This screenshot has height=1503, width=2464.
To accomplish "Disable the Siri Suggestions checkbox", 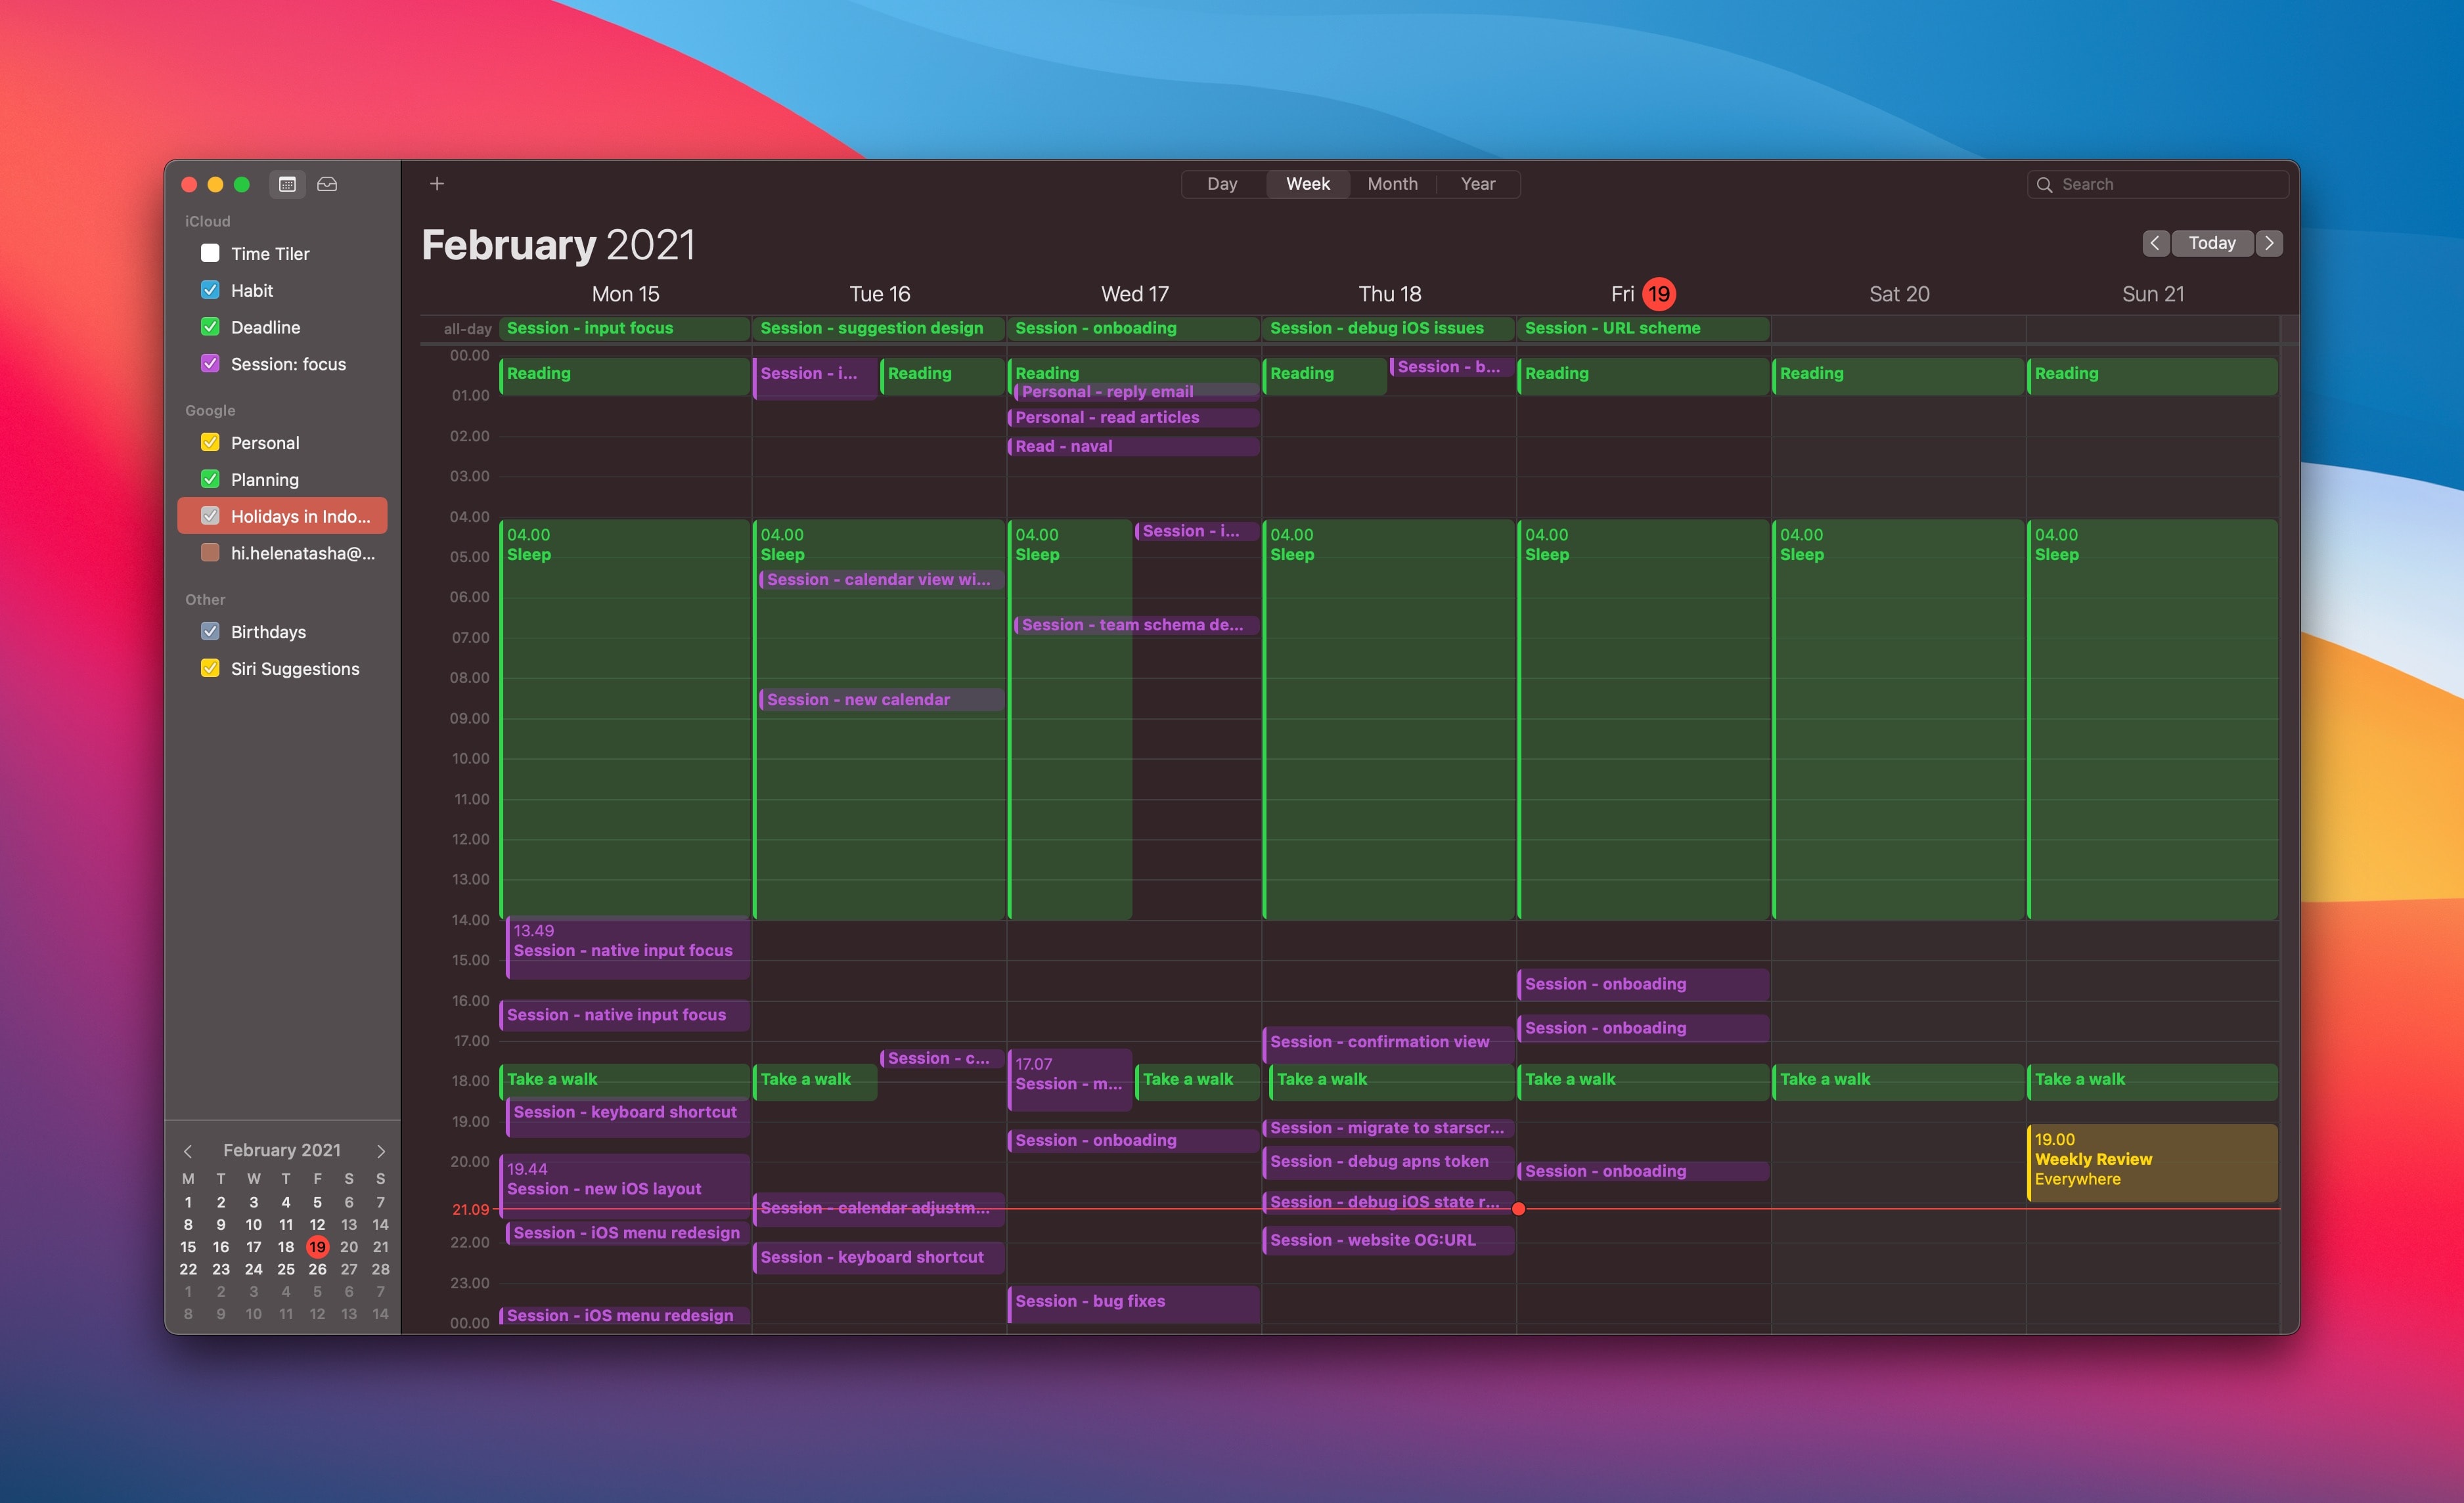I will point(209,668).
